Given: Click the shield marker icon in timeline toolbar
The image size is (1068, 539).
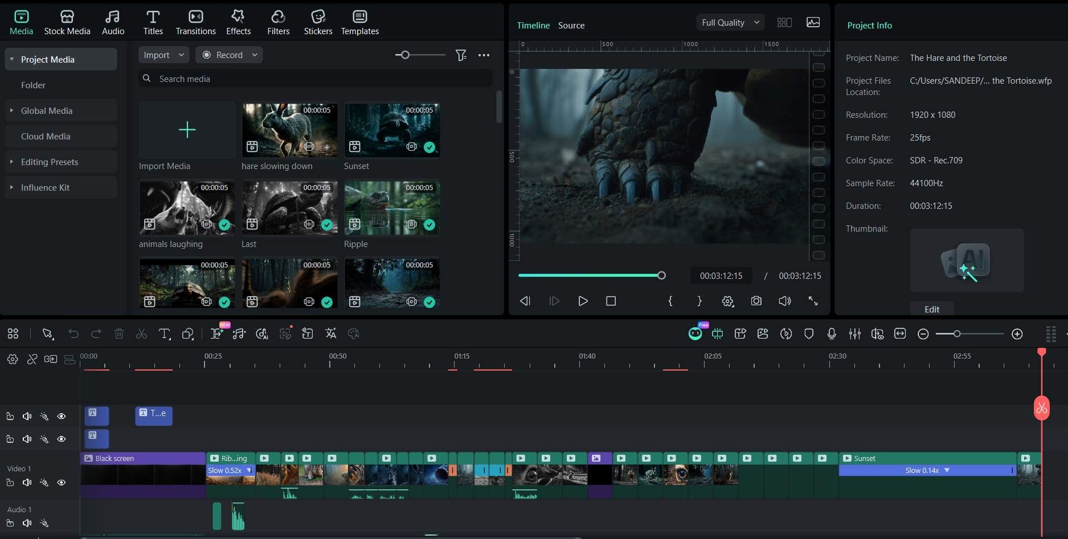Looking at the screenshot, I should click(x=809, y=334).
